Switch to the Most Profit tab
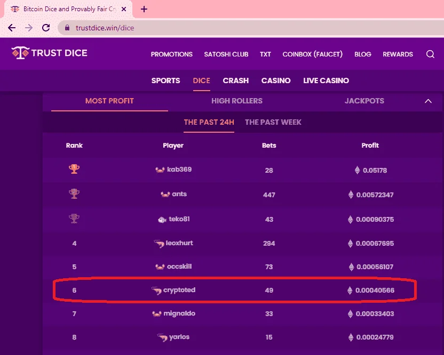444x355 pixels. point(109,101)
